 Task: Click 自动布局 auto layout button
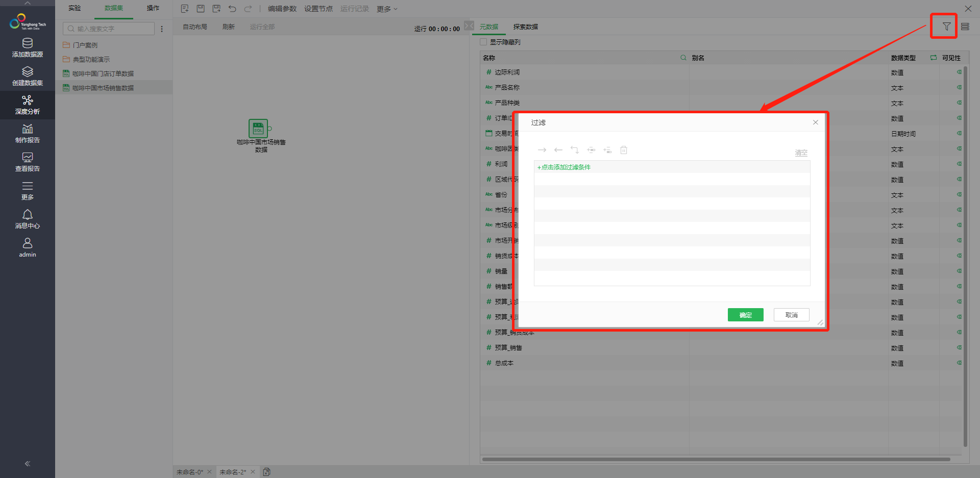(x=195, y=27)
